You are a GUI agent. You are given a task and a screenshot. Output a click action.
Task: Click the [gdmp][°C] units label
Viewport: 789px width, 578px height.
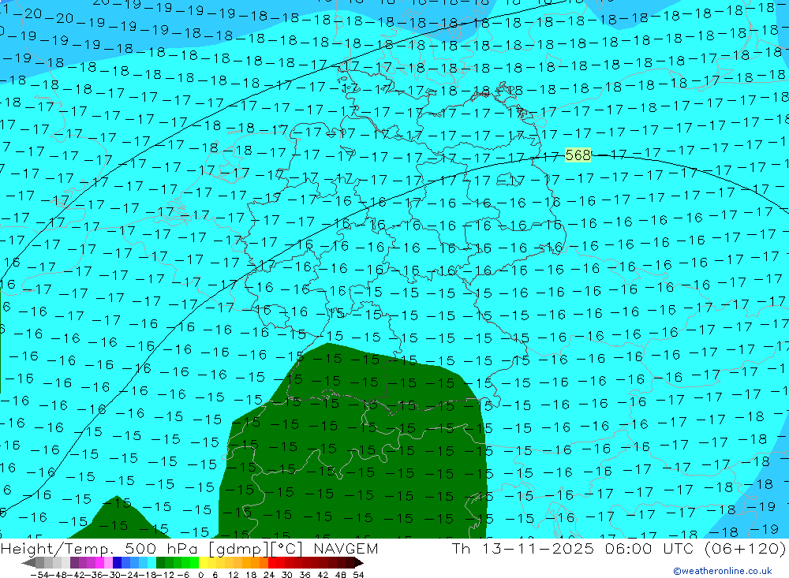256,549
